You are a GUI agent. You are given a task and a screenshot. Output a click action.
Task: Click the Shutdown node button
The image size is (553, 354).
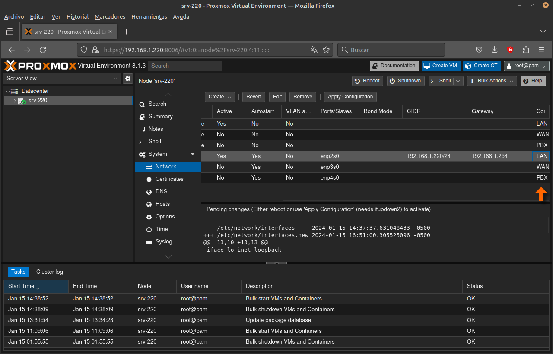[x=406, y=81]
